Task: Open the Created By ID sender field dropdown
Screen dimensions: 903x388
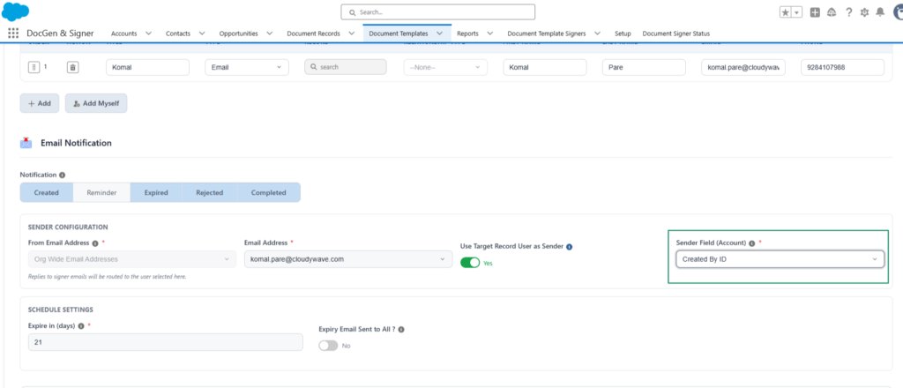Action: (x=780, y=259)
